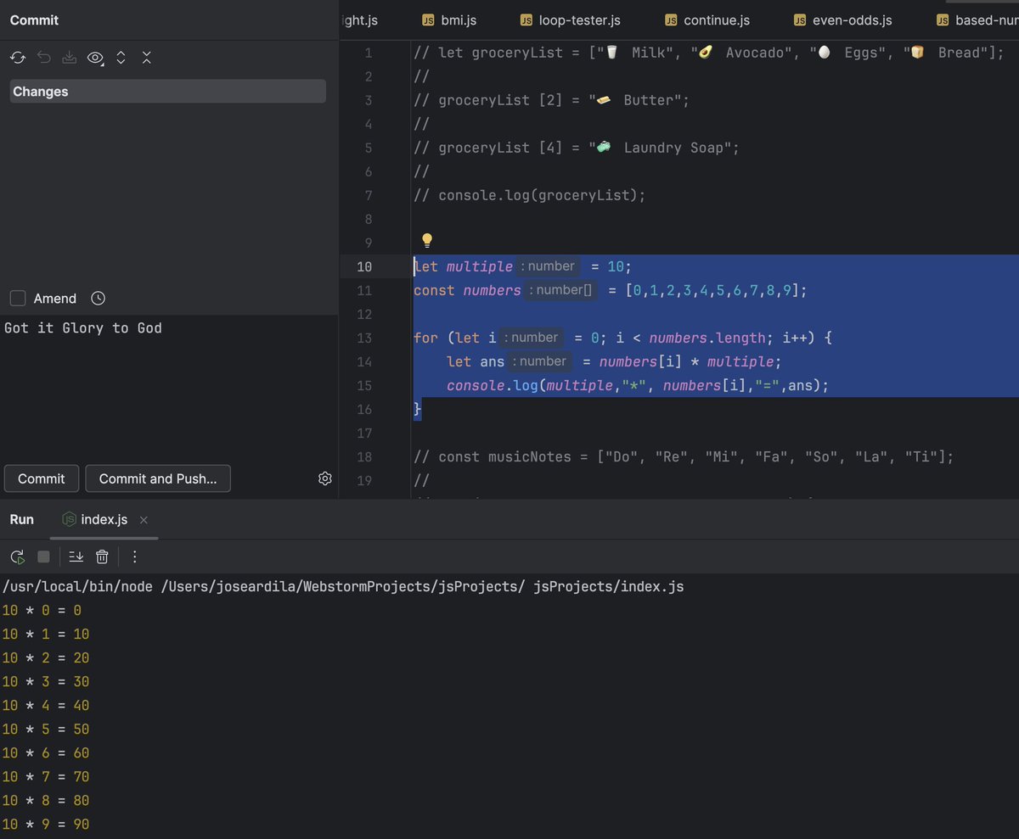Click the console.log(groceryList) comment line
Image resolution: width=1019 pixels, height=839 pixels.
click(530, 195)
